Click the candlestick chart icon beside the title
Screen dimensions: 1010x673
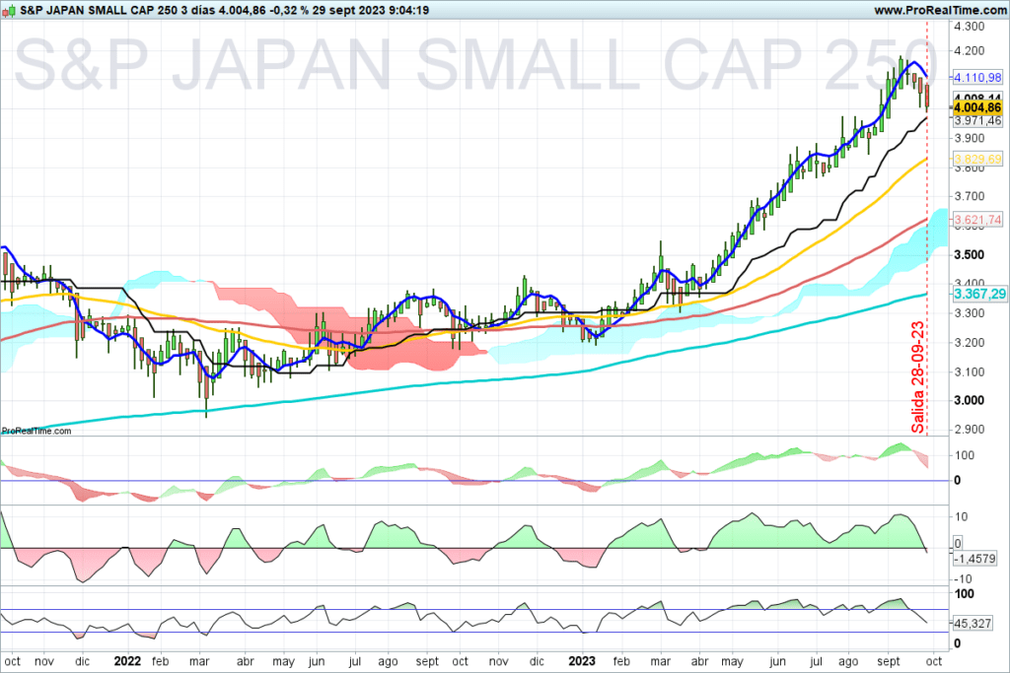coord(9,11)
